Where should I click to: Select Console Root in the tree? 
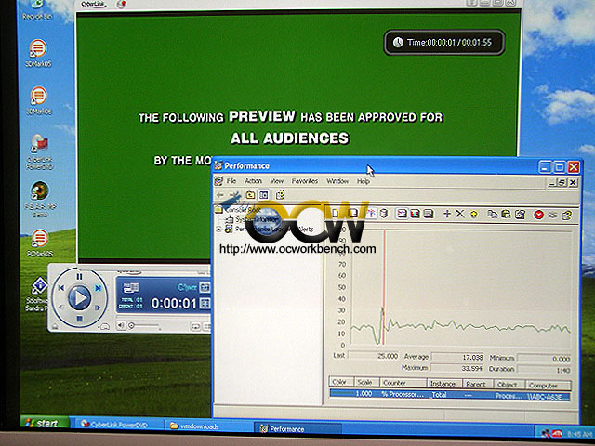pos(238,209)
